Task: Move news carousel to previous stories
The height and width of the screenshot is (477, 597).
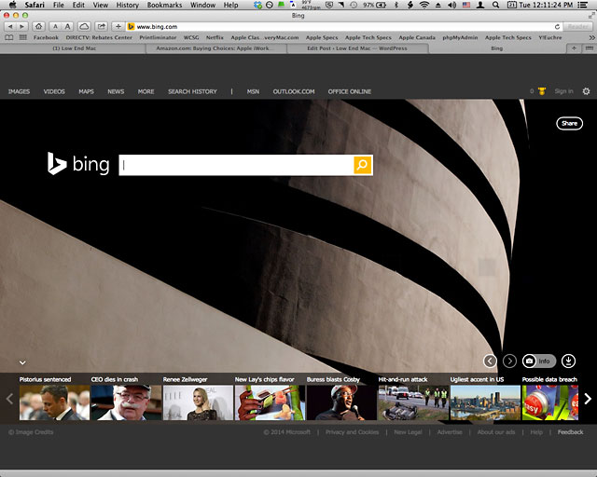Action: point(9,399)
